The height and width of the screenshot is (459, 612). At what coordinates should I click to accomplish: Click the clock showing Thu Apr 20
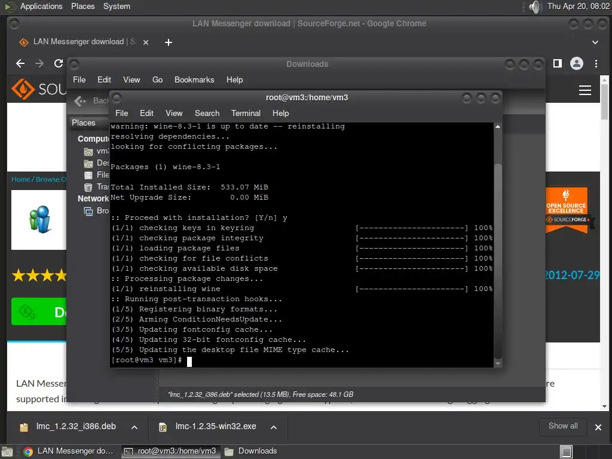[579, 6]
